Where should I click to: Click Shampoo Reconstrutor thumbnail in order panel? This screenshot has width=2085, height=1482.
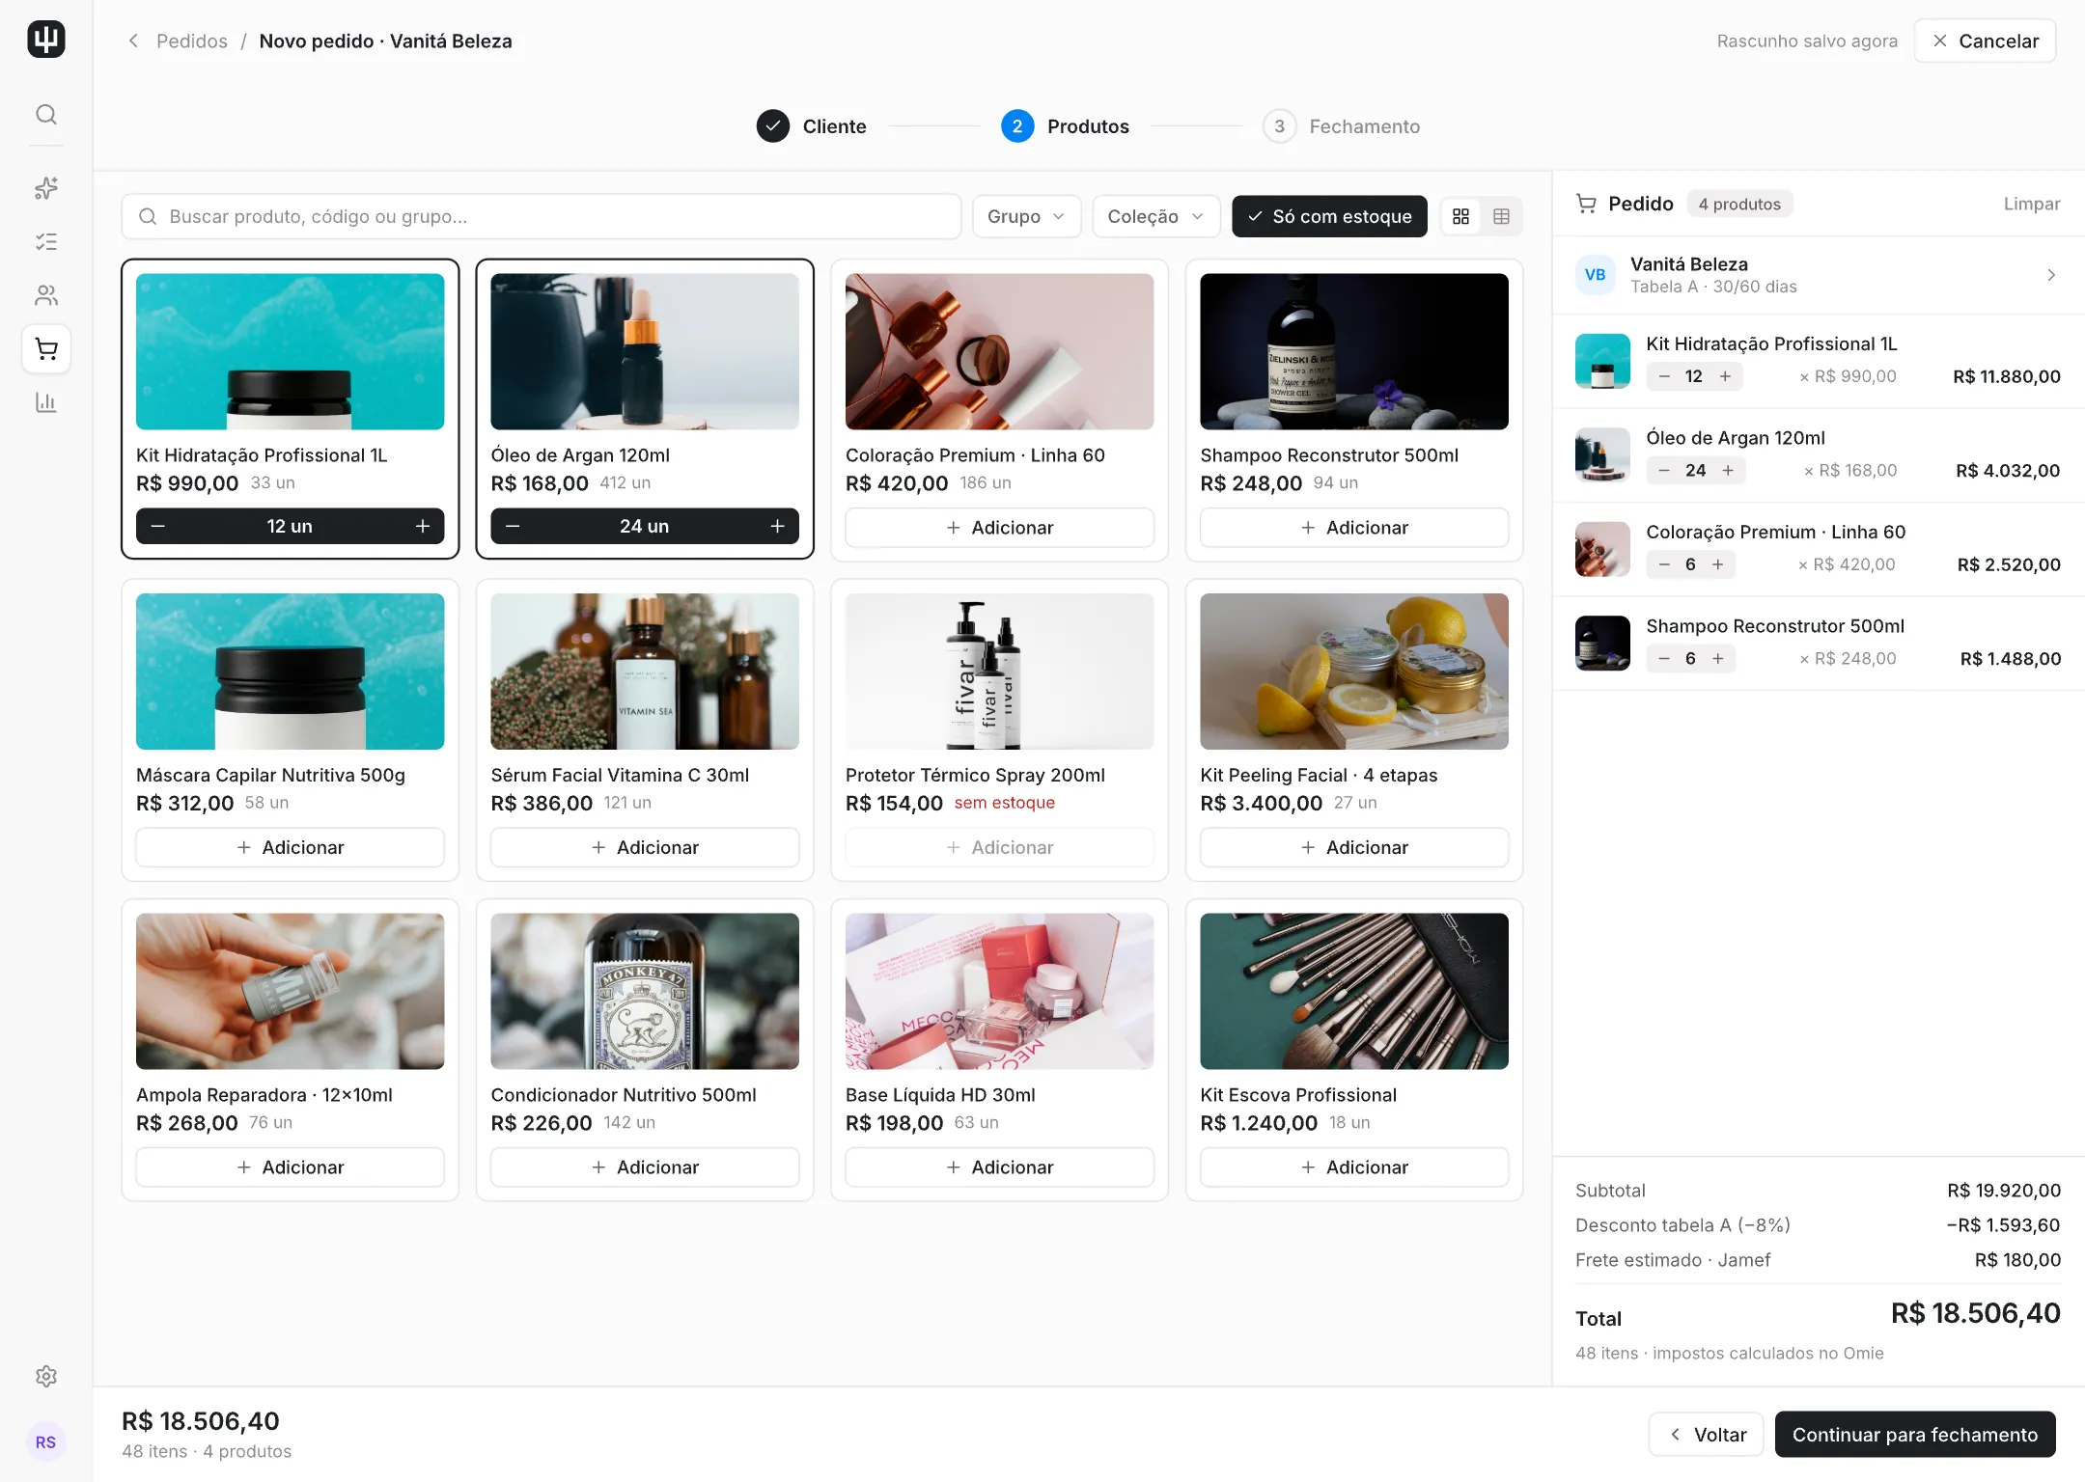pyautogui.click(x=1602, y=643)
